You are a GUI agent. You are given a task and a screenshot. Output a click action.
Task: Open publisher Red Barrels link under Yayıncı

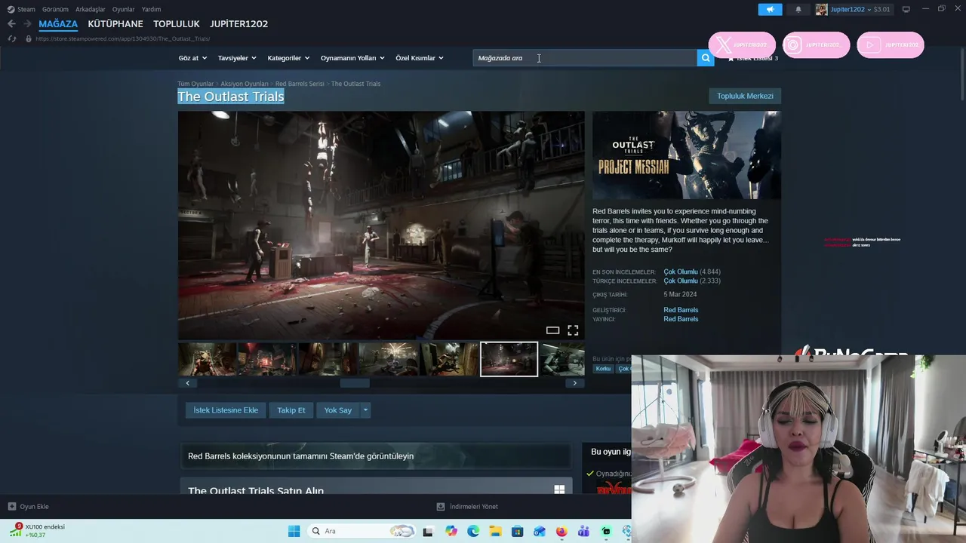click(681, 319)
